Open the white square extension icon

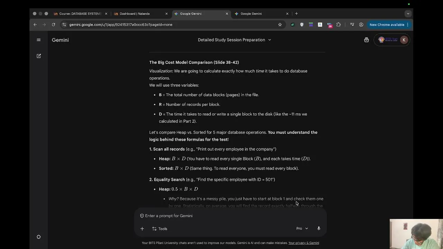[x=320, y=25]
